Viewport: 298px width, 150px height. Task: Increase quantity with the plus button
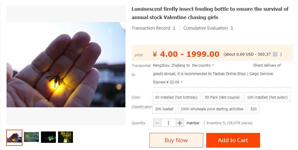[180, 123]
